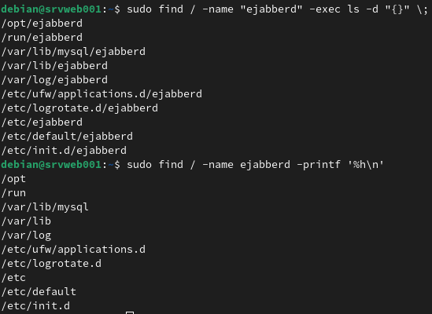This screenshot has width=432, height=314.
Task: Click the /etc/logrotate.d directory line
Action: click(x=51, y=264)
